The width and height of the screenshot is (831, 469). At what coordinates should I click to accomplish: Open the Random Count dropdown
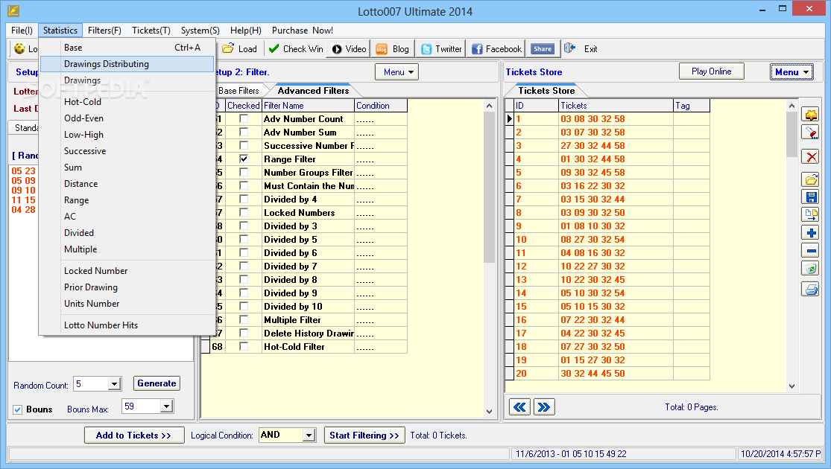(114, 384)
